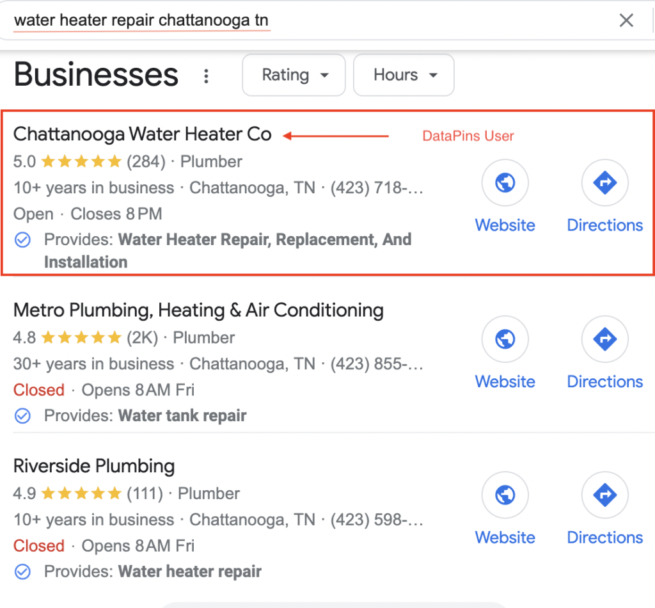Click the Directions text link for Chattanooga Water Heater Co
The height and width of the screenshot is (608, 655).
click(605, 225)
